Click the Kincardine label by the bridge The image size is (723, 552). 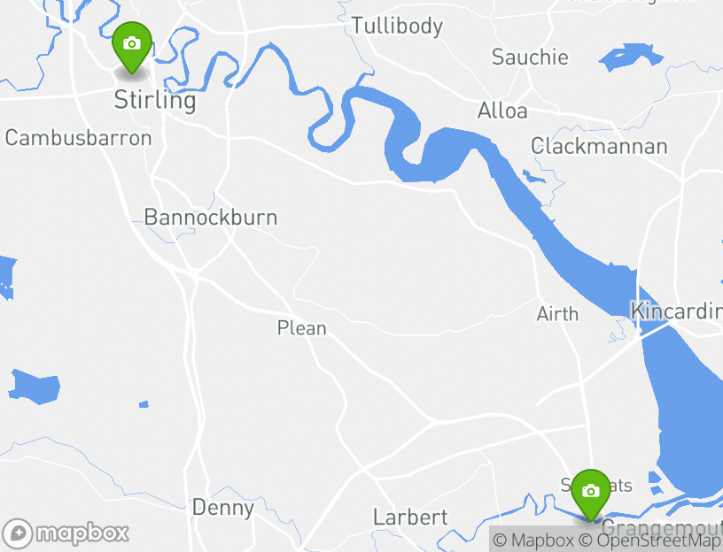[676, 311]
